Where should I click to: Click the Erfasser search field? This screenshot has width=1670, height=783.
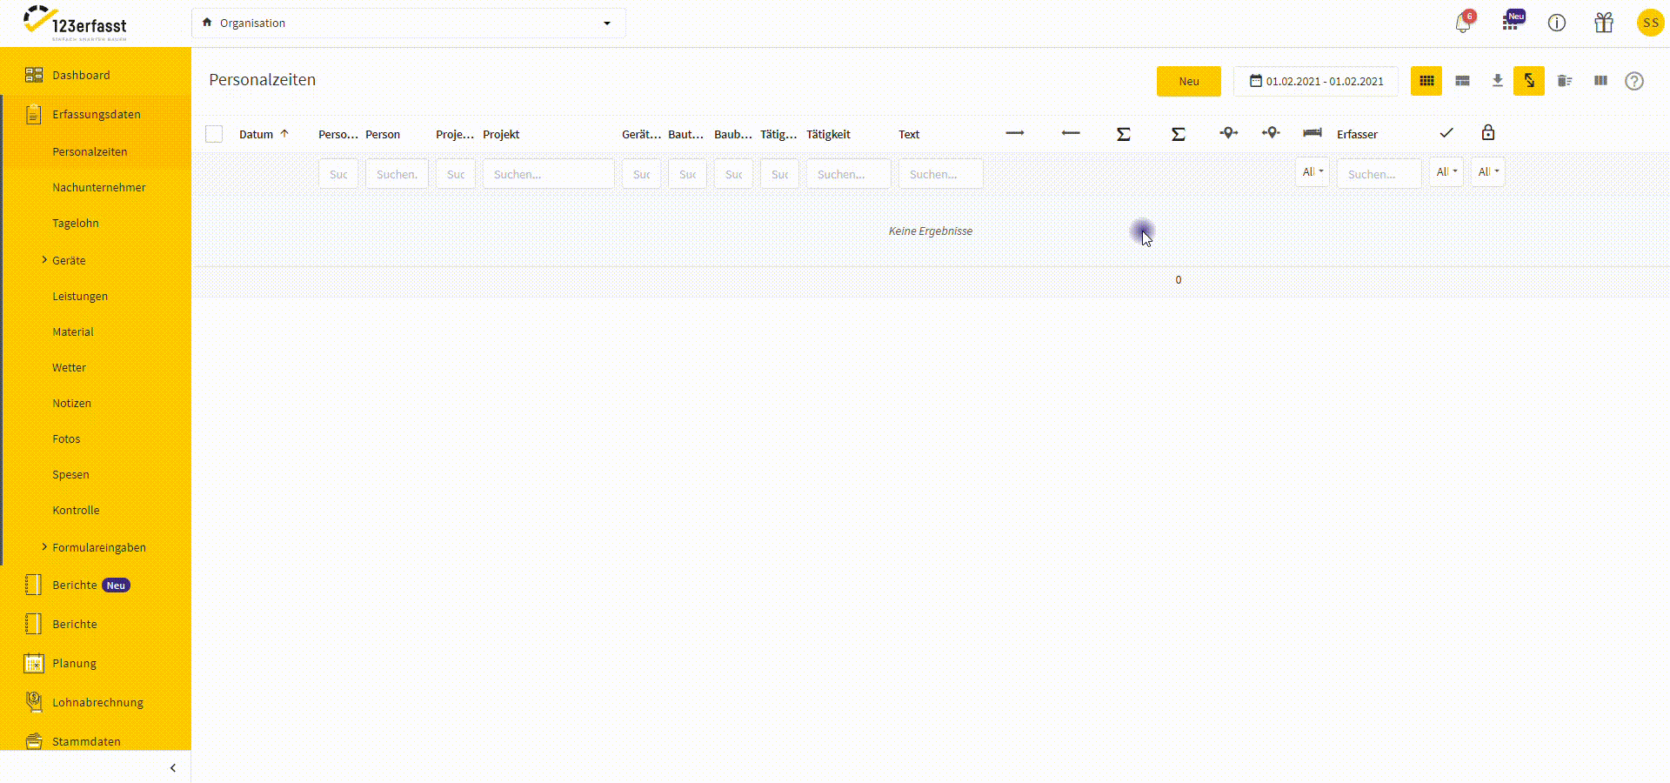point(1379,174)
